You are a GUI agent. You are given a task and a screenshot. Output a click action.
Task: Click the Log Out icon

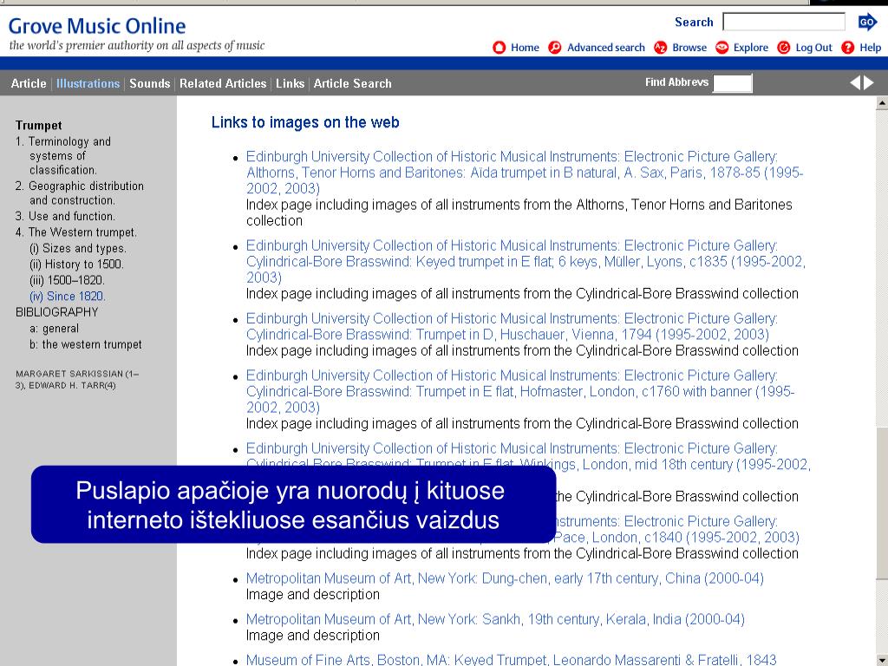coord(783,48)
